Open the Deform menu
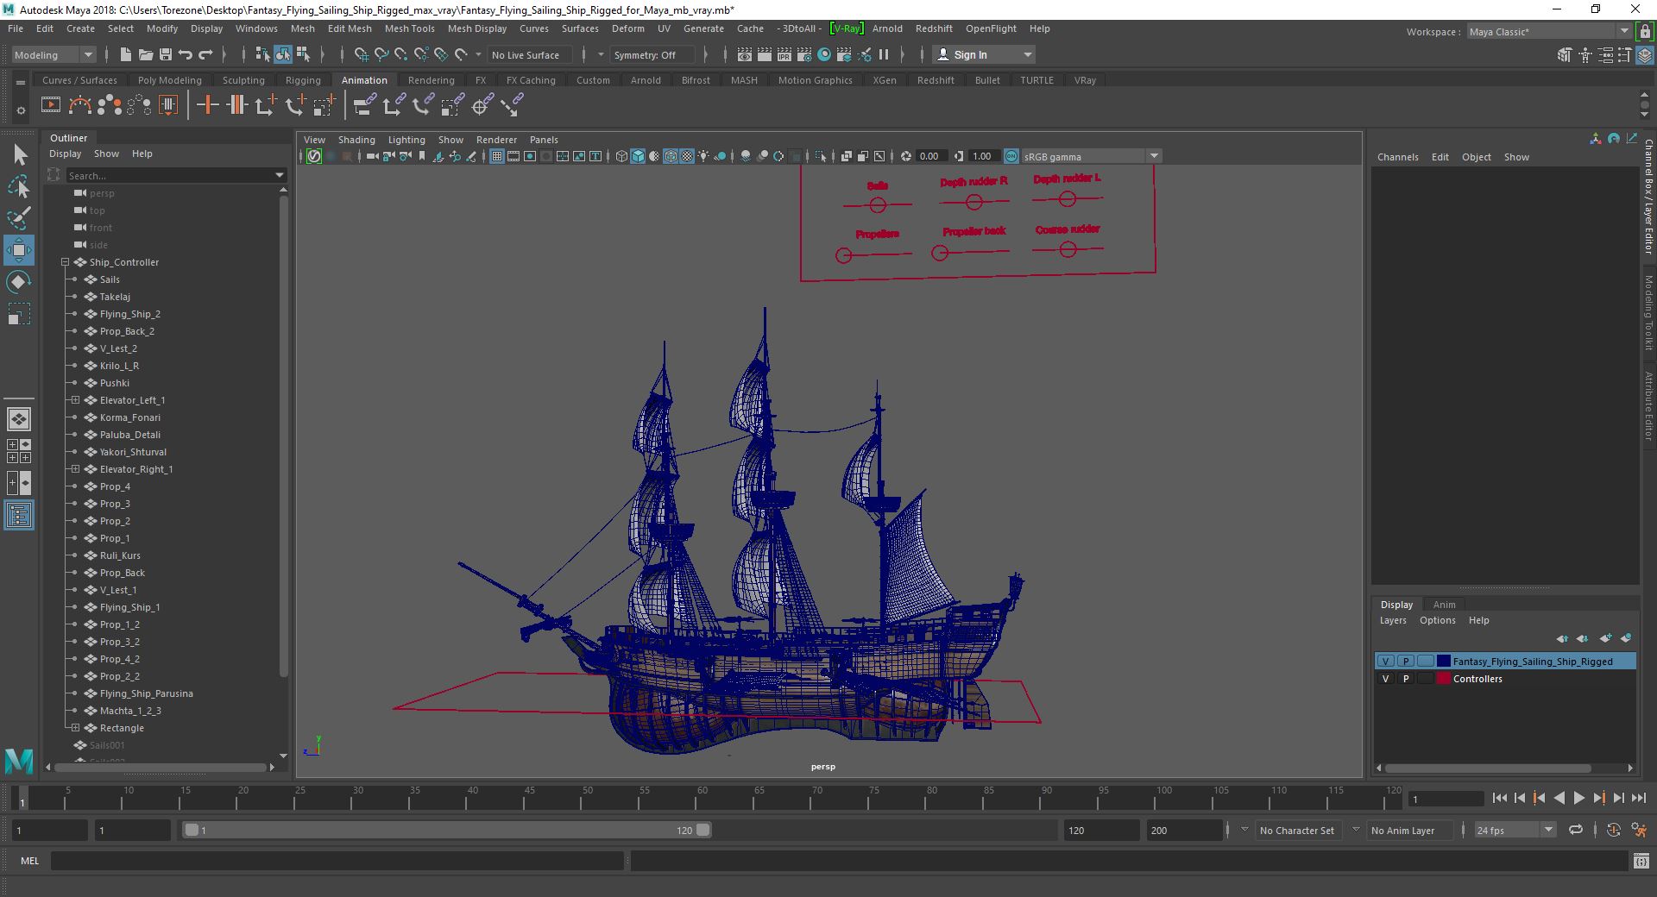This screenshot has height=897, width=1657. (627, 28)
